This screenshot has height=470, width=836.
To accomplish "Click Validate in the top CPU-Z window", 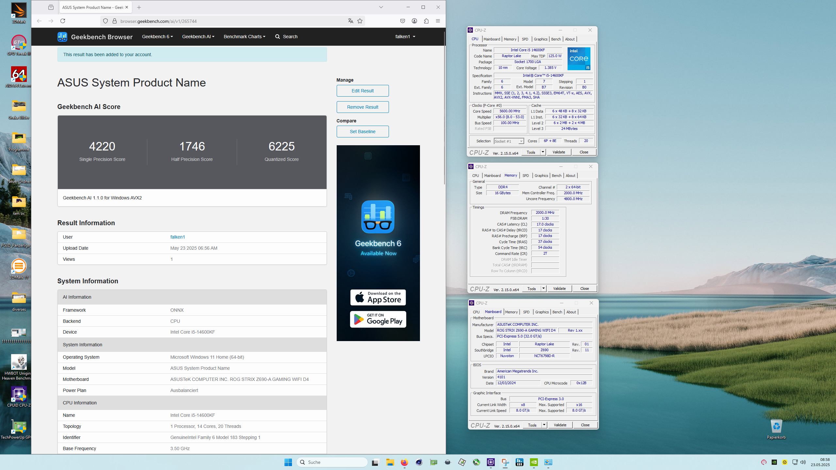I will coord(559,152).
